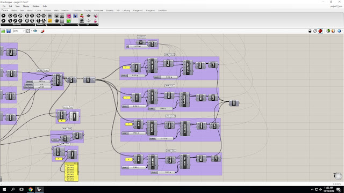344x193 pixels.
Task: Click the Fillet Radius number slider
Action: (x=38, y=87)
